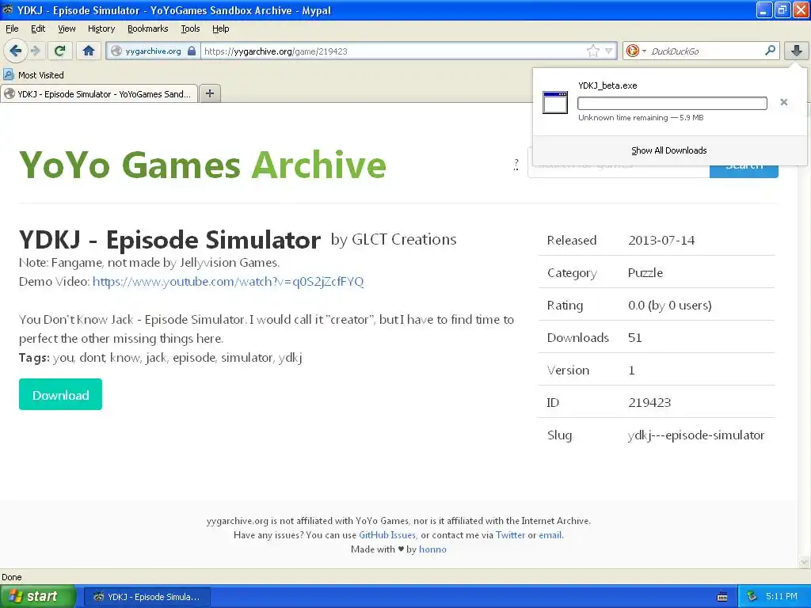This screenshot has width=811, height=608.
Task: Go back using the Back arrow button
Action: point(14,51)
